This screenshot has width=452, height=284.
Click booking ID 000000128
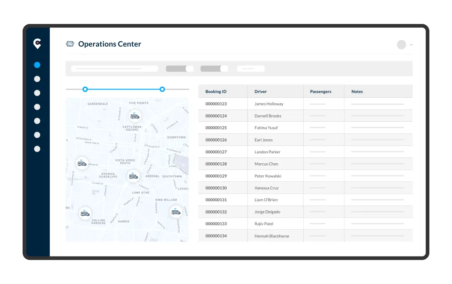216,164
